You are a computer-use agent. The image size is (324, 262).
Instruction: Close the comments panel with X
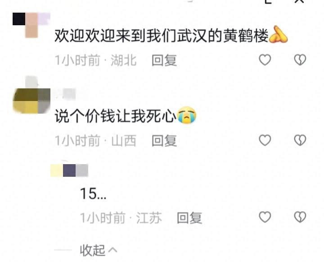point(299,1)
